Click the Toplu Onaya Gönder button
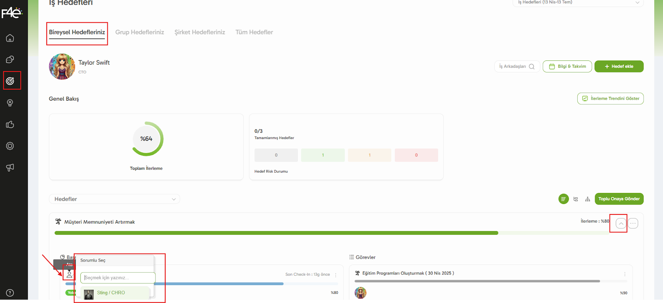The height and width of the screenshot is (303, 663). click(x=619, y=199)
